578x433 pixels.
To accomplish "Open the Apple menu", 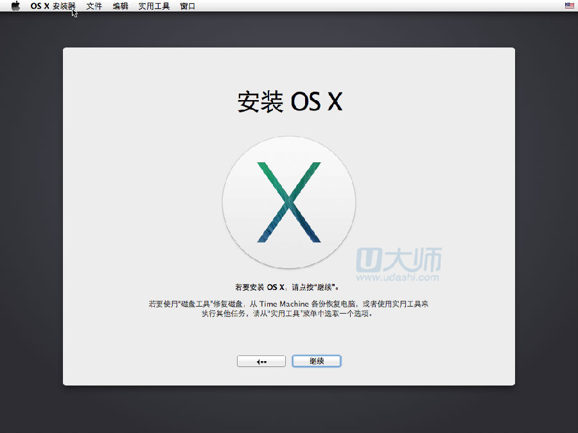I will coord(15,6).
